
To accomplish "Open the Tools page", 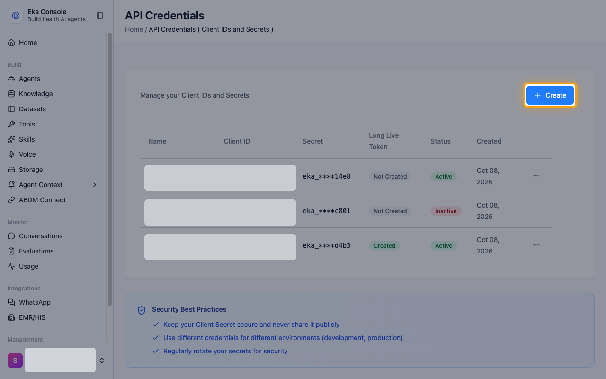I will pyautogui.click(x=53, y=124).
